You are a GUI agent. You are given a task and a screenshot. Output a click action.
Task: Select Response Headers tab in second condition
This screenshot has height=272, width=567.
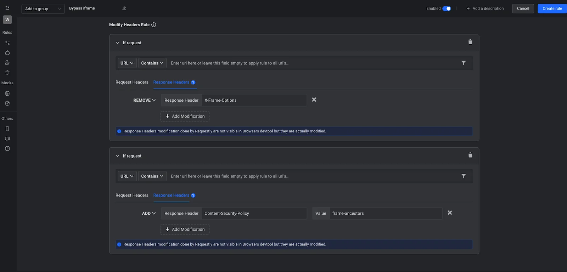click(171, 195)
